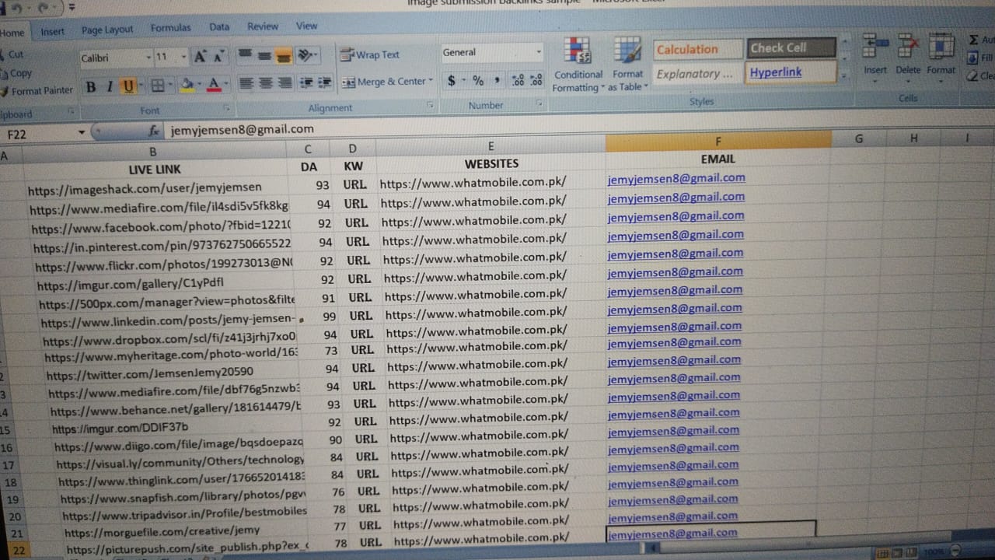995x560 pixels.
Task: Switch to the Page Layout tab
Action: click(107, 30)
